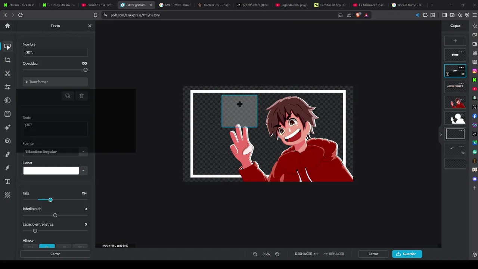The width and height of the screenshot is (478, 269).
Task: Open the Llenar fill type dropdown arrow
Action: point(83,171)
